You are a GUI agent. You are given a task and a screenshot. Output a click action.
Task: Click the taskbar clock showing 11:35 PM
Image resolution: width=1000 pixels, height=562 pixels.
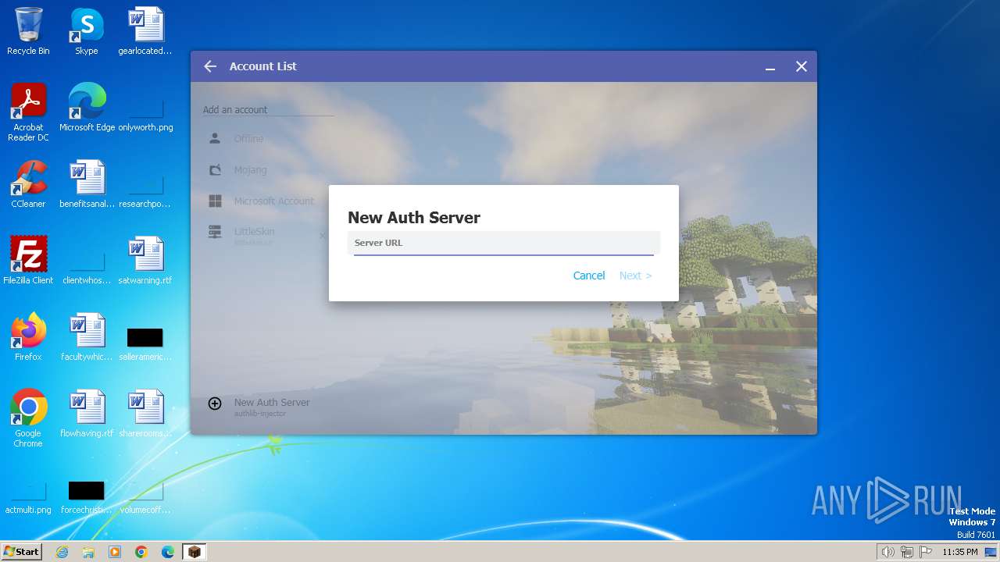(x=960, y=552)
